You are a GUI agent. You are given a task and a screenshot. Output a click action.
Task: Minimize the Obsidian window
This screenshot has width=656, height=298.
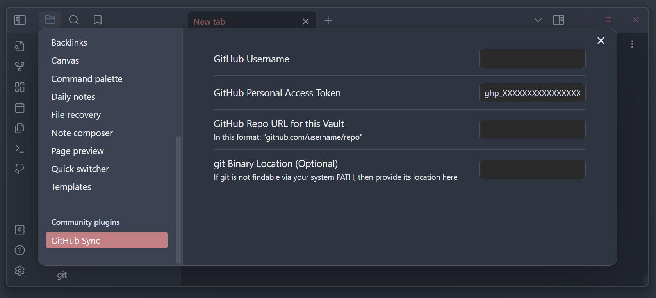click(581, 20)
